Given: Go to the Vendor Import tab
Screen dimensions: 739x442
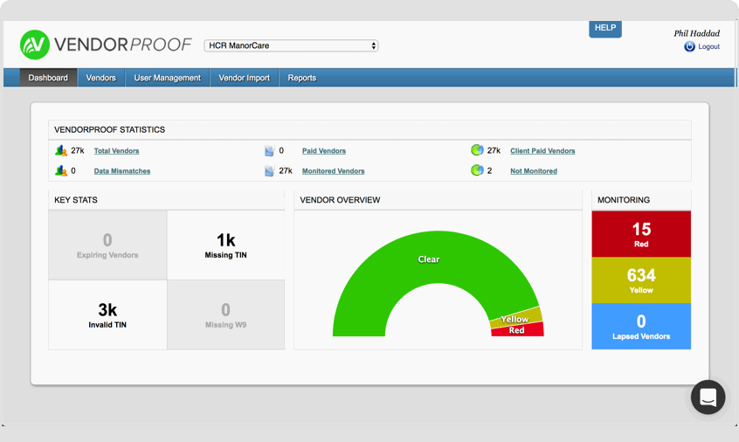Looking at the screenshot, I should 244,78.
